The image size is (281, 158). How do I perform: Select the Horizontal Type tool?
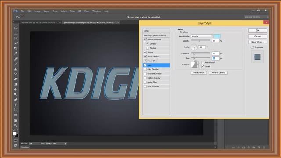tap(16, 105)
